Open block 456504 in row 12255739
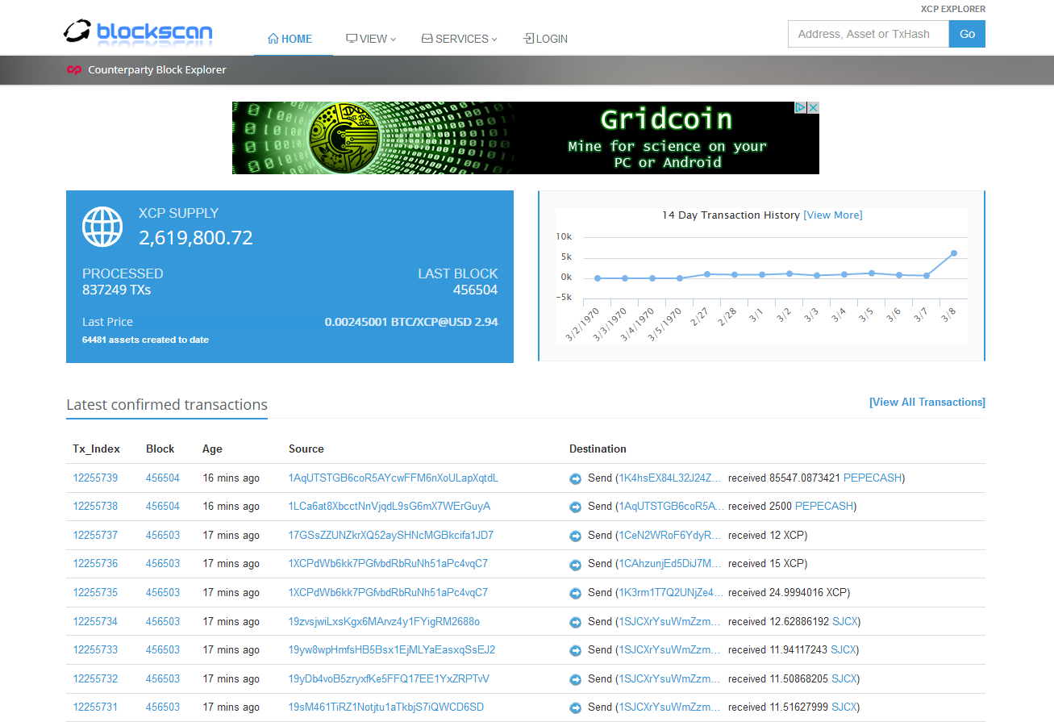This screenshot has height=722, width=1054. [163, 478]
